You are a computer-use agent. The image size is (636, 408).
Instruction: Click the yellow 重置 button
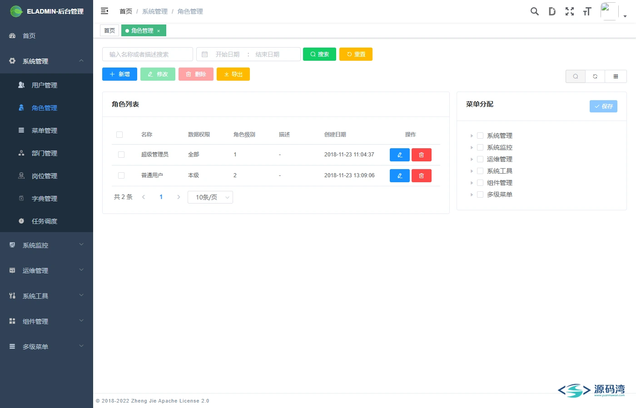coord(356,54)
